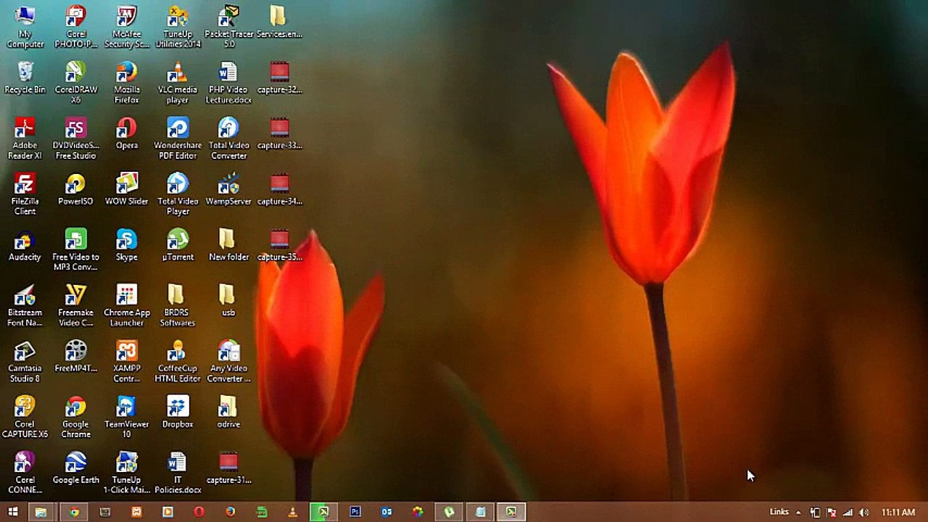Select the capture-31 video file
Viewport: 928px width, 522px height.
[x=228, y=468]
